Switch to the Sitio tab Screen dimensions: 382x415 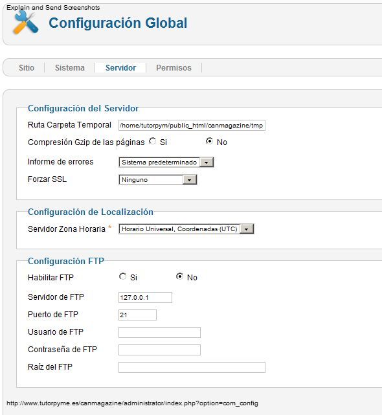[x=27, y=68]
